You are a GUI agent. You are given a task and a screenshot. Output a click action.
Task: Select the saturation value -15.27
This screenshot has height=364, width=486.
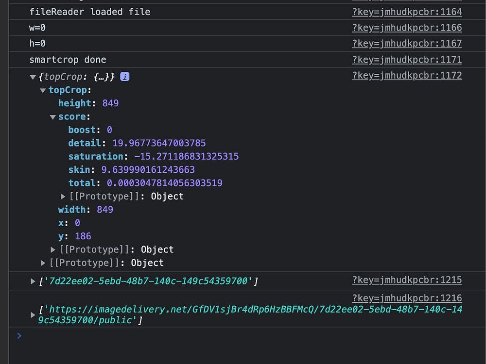coord(186,156)
